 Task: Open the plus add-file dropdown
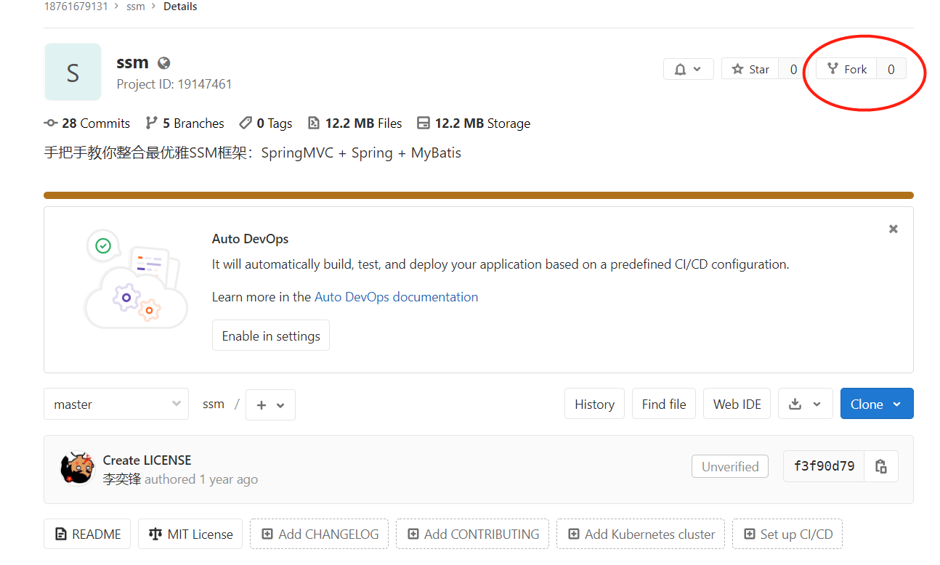[270, 405]
